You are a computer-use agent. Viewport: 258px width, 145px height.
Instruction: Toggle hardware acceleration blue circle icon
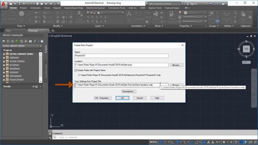click(241, 142)
